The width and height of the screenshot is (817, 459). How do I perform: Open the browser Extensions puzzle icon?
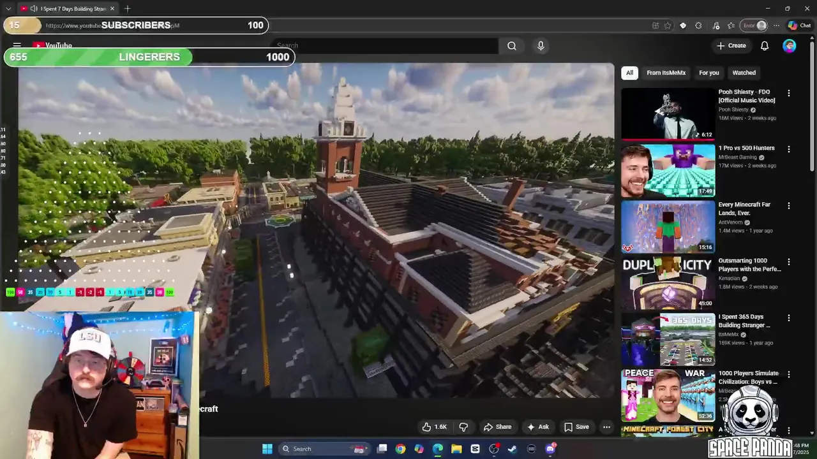tap(698, 25)
